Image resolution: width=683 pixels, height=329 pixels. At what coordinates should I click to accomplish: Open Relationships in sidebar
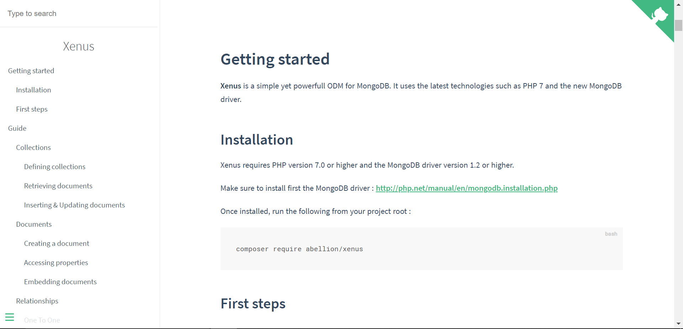pyautogui.click(x=37, y=301)
